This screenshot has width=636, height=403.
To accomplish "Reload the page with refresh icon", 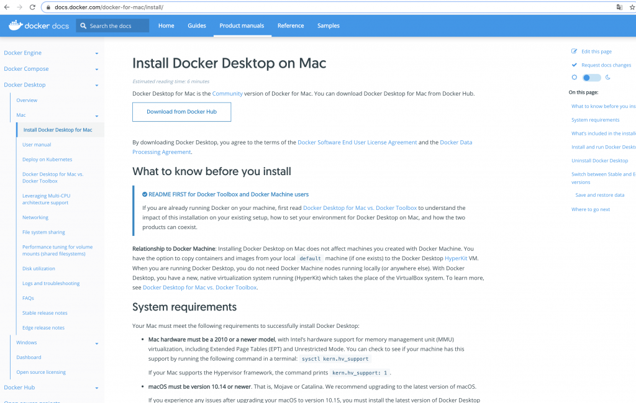I will 32,7.
